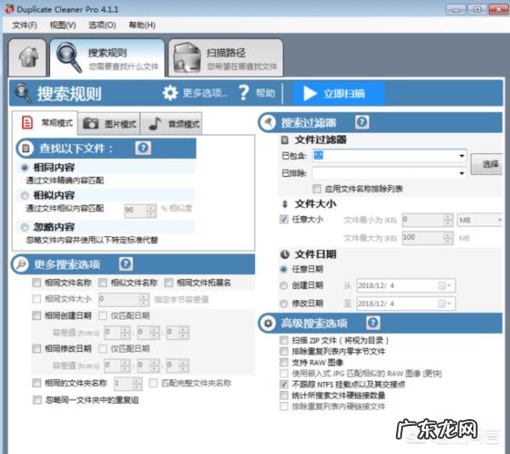Open the 已排除 filter dropdown

coord(462,173)
